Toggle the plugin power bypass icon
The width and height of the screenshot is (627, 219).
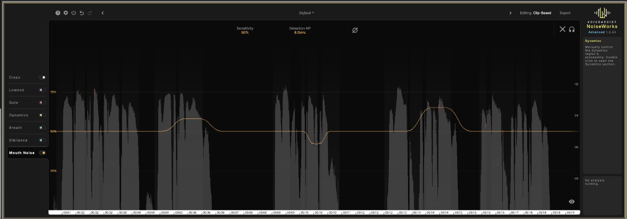click(74, 13)
